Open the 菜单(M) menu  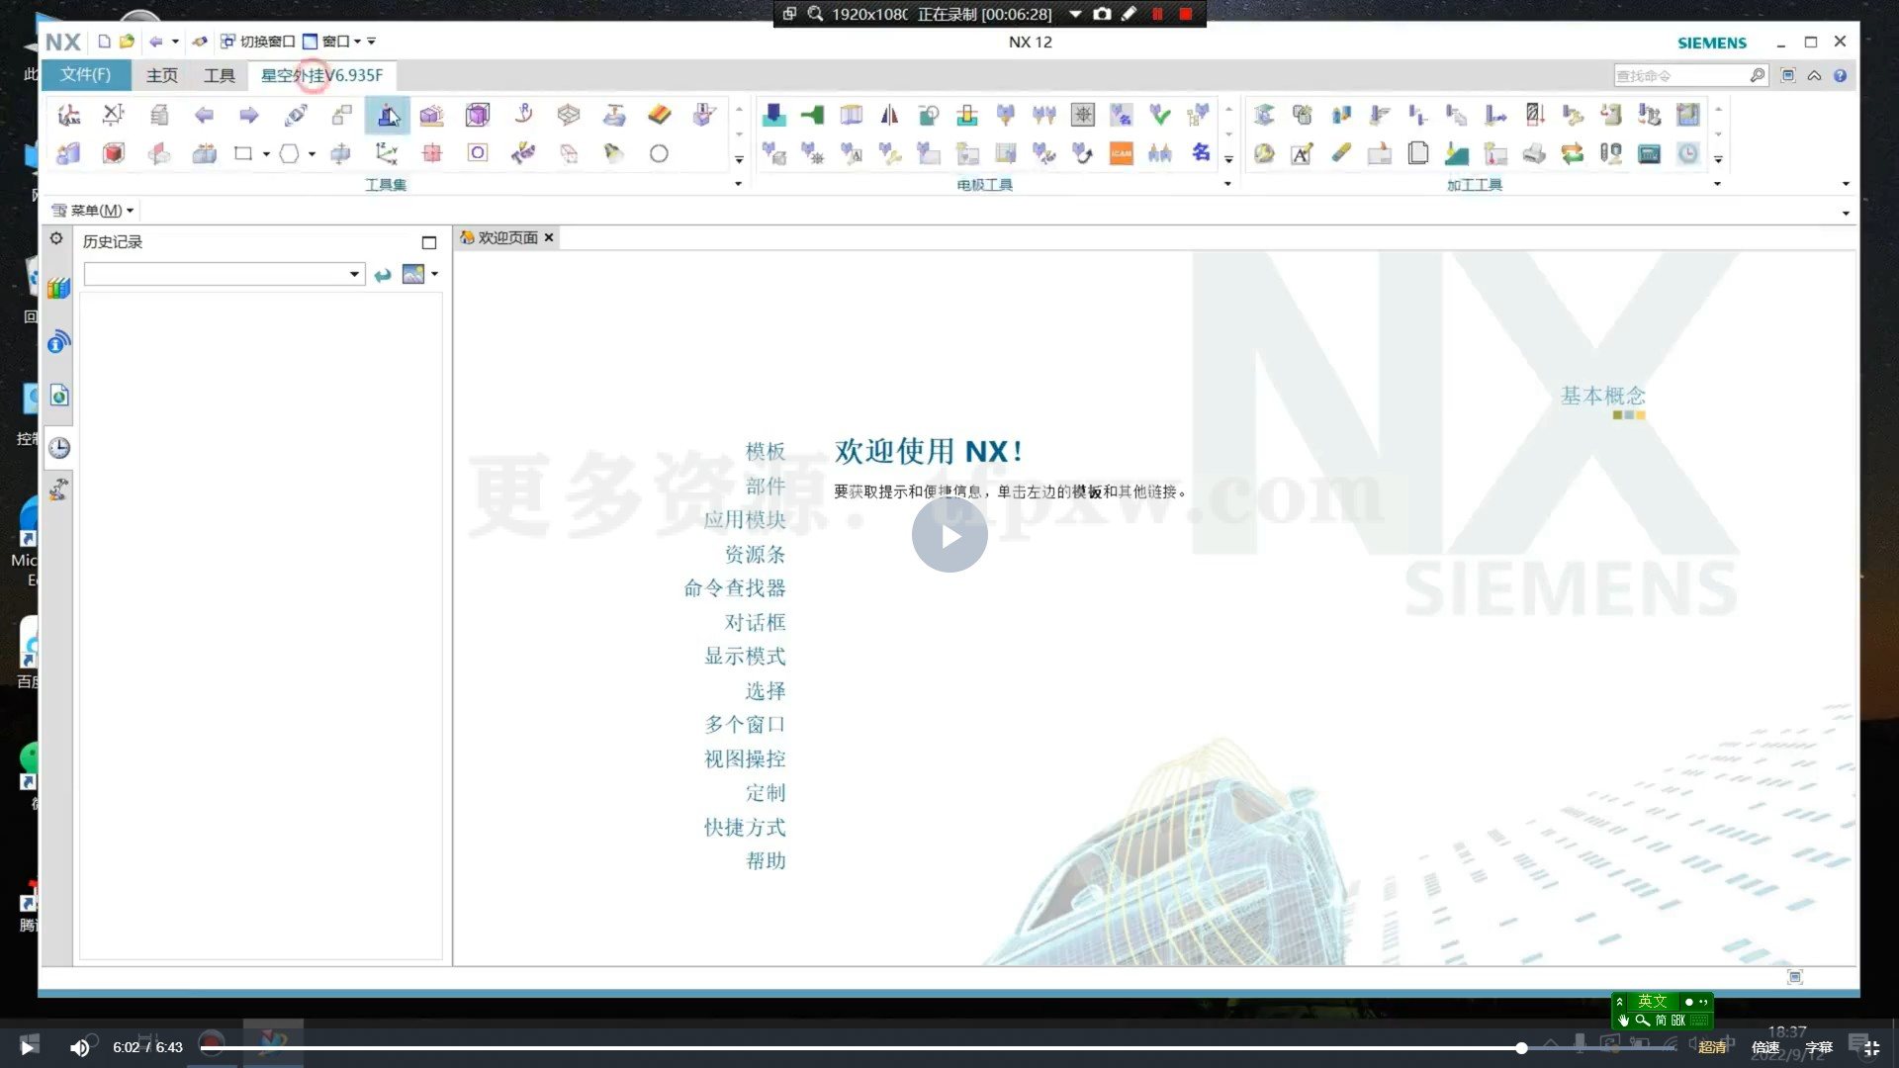pos(89,210)
